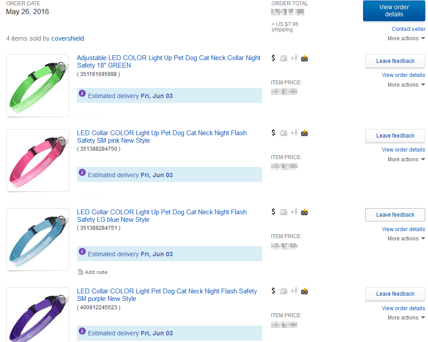
Task: Click the info icon in green collar delivery banner
Action: (82, 93)
